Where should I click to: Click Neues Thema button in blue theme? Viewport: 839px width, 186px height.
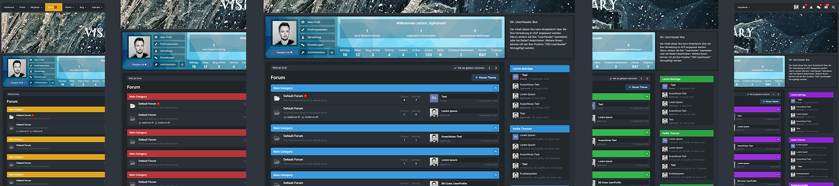point(486,78)
